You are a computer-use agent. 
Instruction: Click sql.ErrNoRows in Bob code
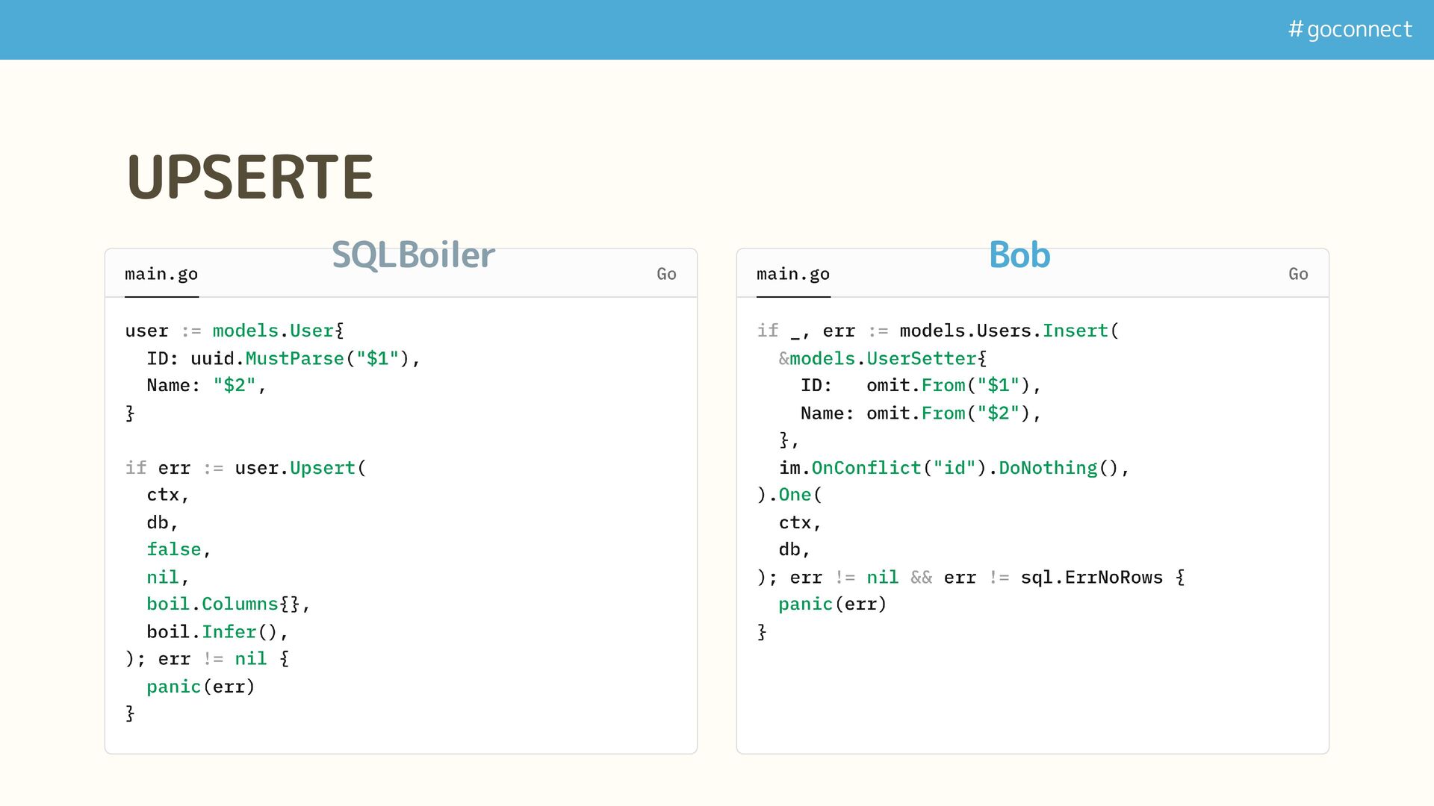pyautogui.click(x=1091, y=578)
